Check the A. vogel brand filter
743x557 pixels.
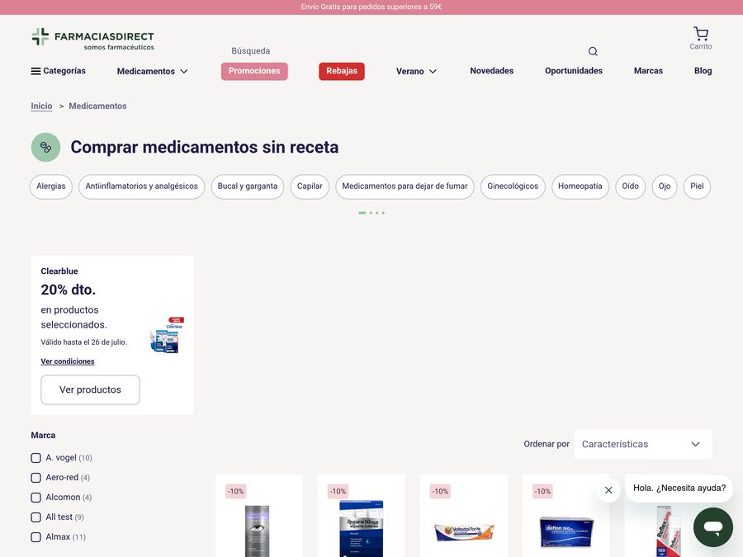click(x=35, y=457)
